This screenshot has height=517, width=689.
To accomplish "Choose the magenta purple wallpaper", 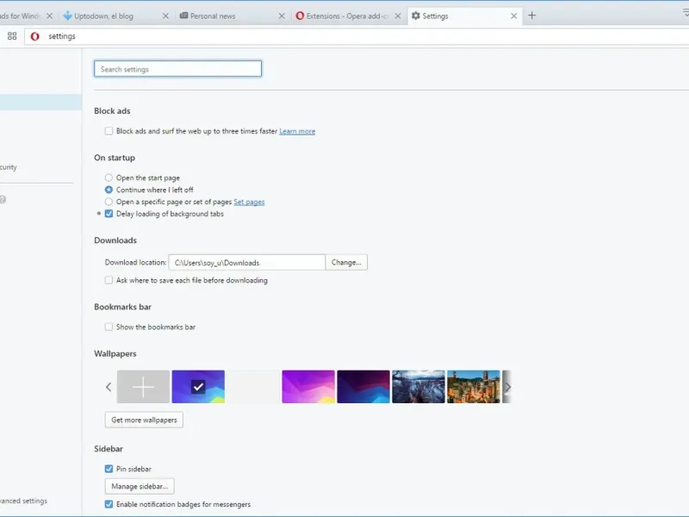I will (308, 387).
